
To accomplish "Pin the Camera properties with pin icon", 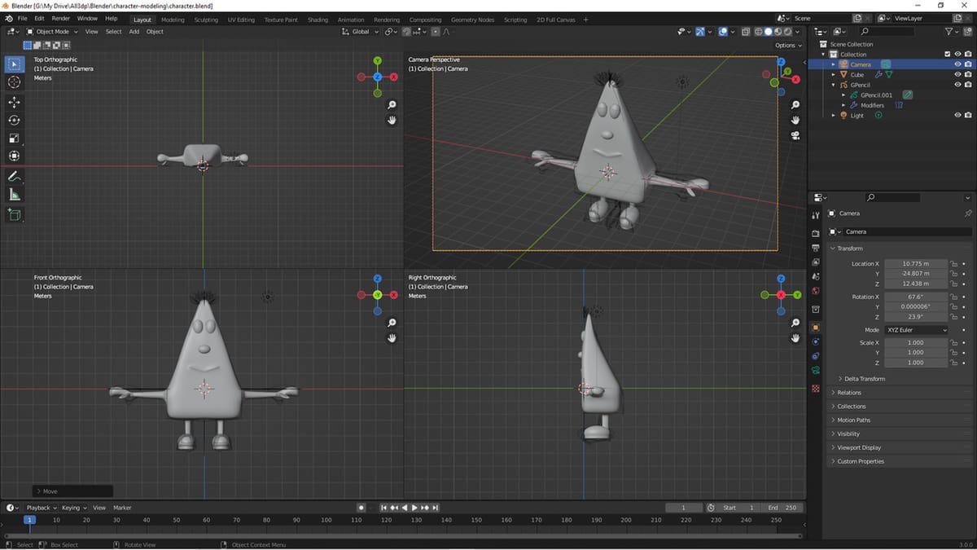I will [x=967, y=213].
